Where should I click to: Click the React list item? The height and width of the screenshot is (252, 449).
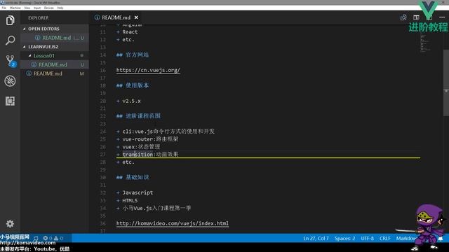point(127,32)
